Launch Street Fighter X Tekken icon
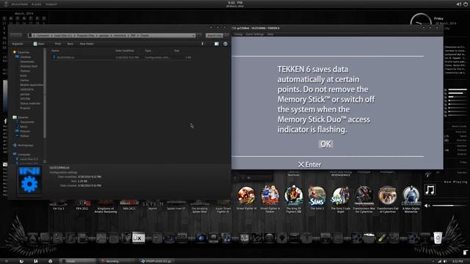Viewport: 470px width, 264px height. [270, 199]
